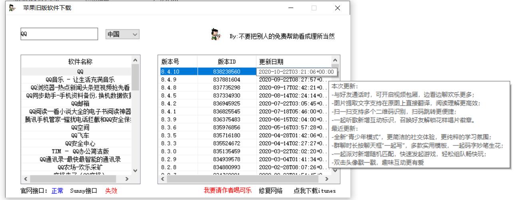
Task: Click version ID 835976856 cell
Action: [227, 127]
